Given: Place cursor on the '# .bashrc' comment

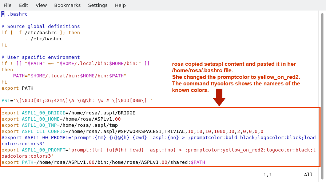Looking at the screenshot, I should coord(17,14).
